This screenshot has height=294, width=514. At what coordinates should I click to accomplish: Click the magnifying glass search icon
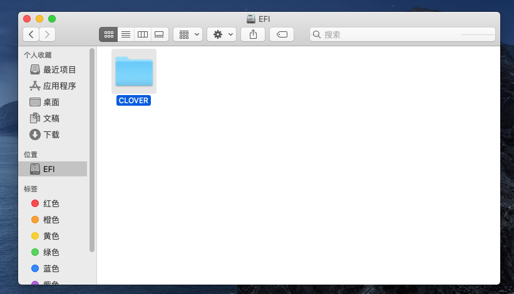tap(317, 34)
